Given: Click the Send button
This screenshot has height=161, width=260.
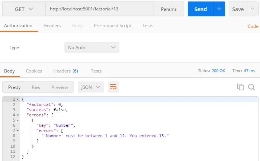Looking at the screenshot, I should click(x=200, y=9).
